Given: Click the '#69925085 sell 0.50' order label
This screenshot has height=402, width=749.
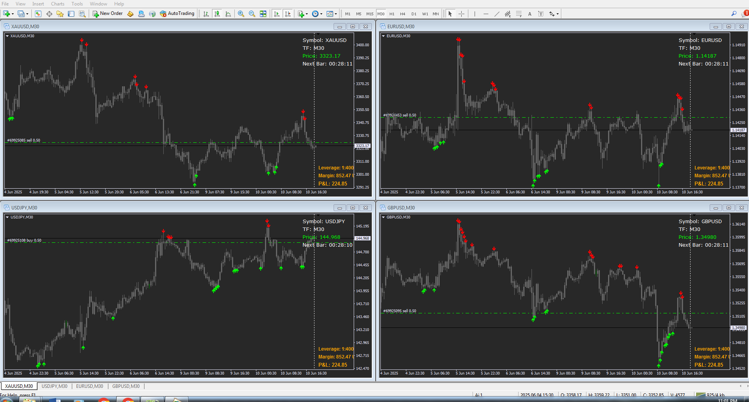Looking at the screenshot, I should [24, 140].
